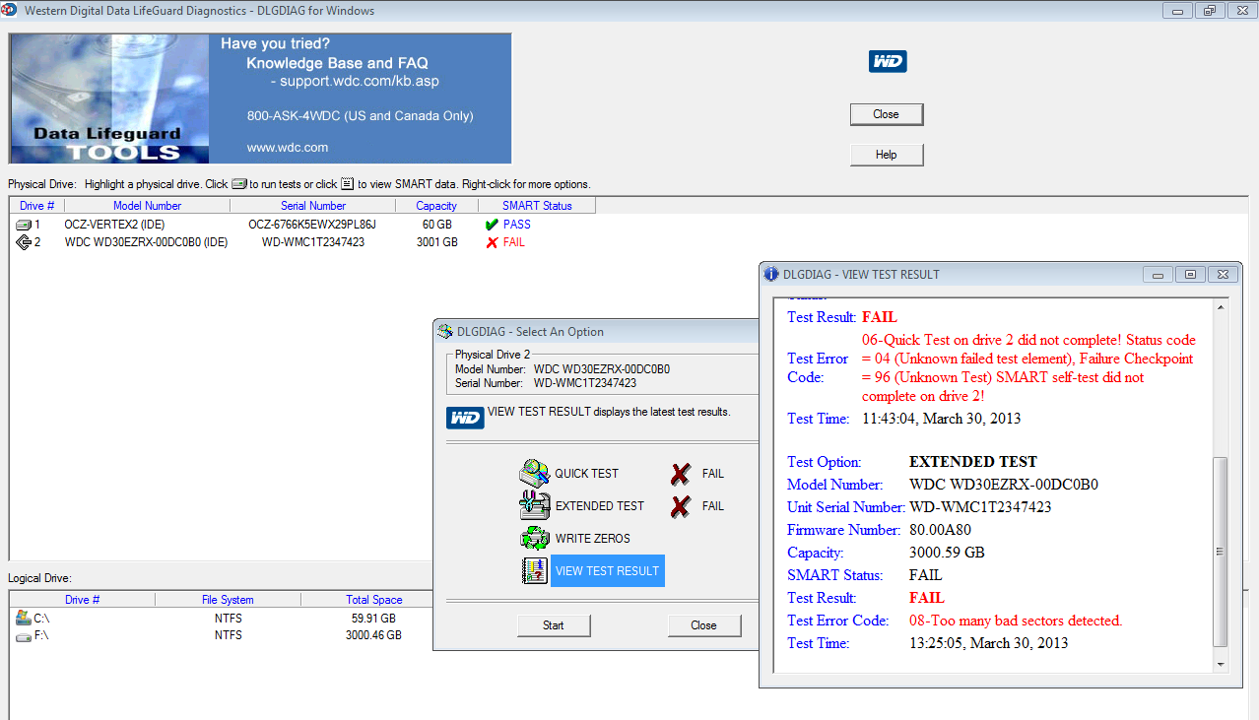Click the Write Zeros recycle icon
The width and height of the screenshot is (1259, 720).
coord(534,539)
